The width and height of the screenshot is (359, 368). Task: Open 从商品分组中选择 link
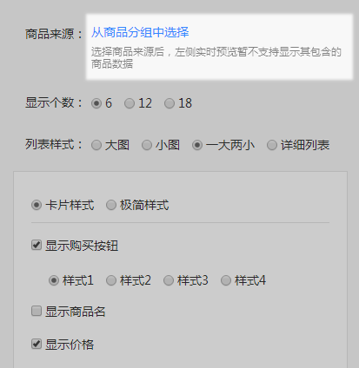pos(140,32)
